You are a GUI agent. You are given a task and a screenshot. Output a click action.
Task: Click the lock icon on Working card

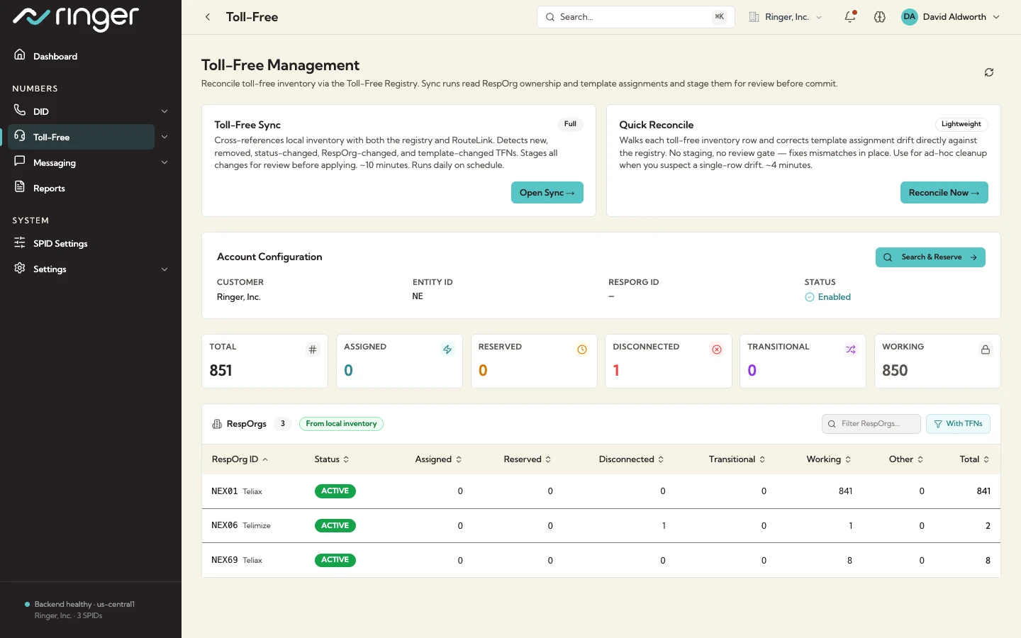point(986,349)
